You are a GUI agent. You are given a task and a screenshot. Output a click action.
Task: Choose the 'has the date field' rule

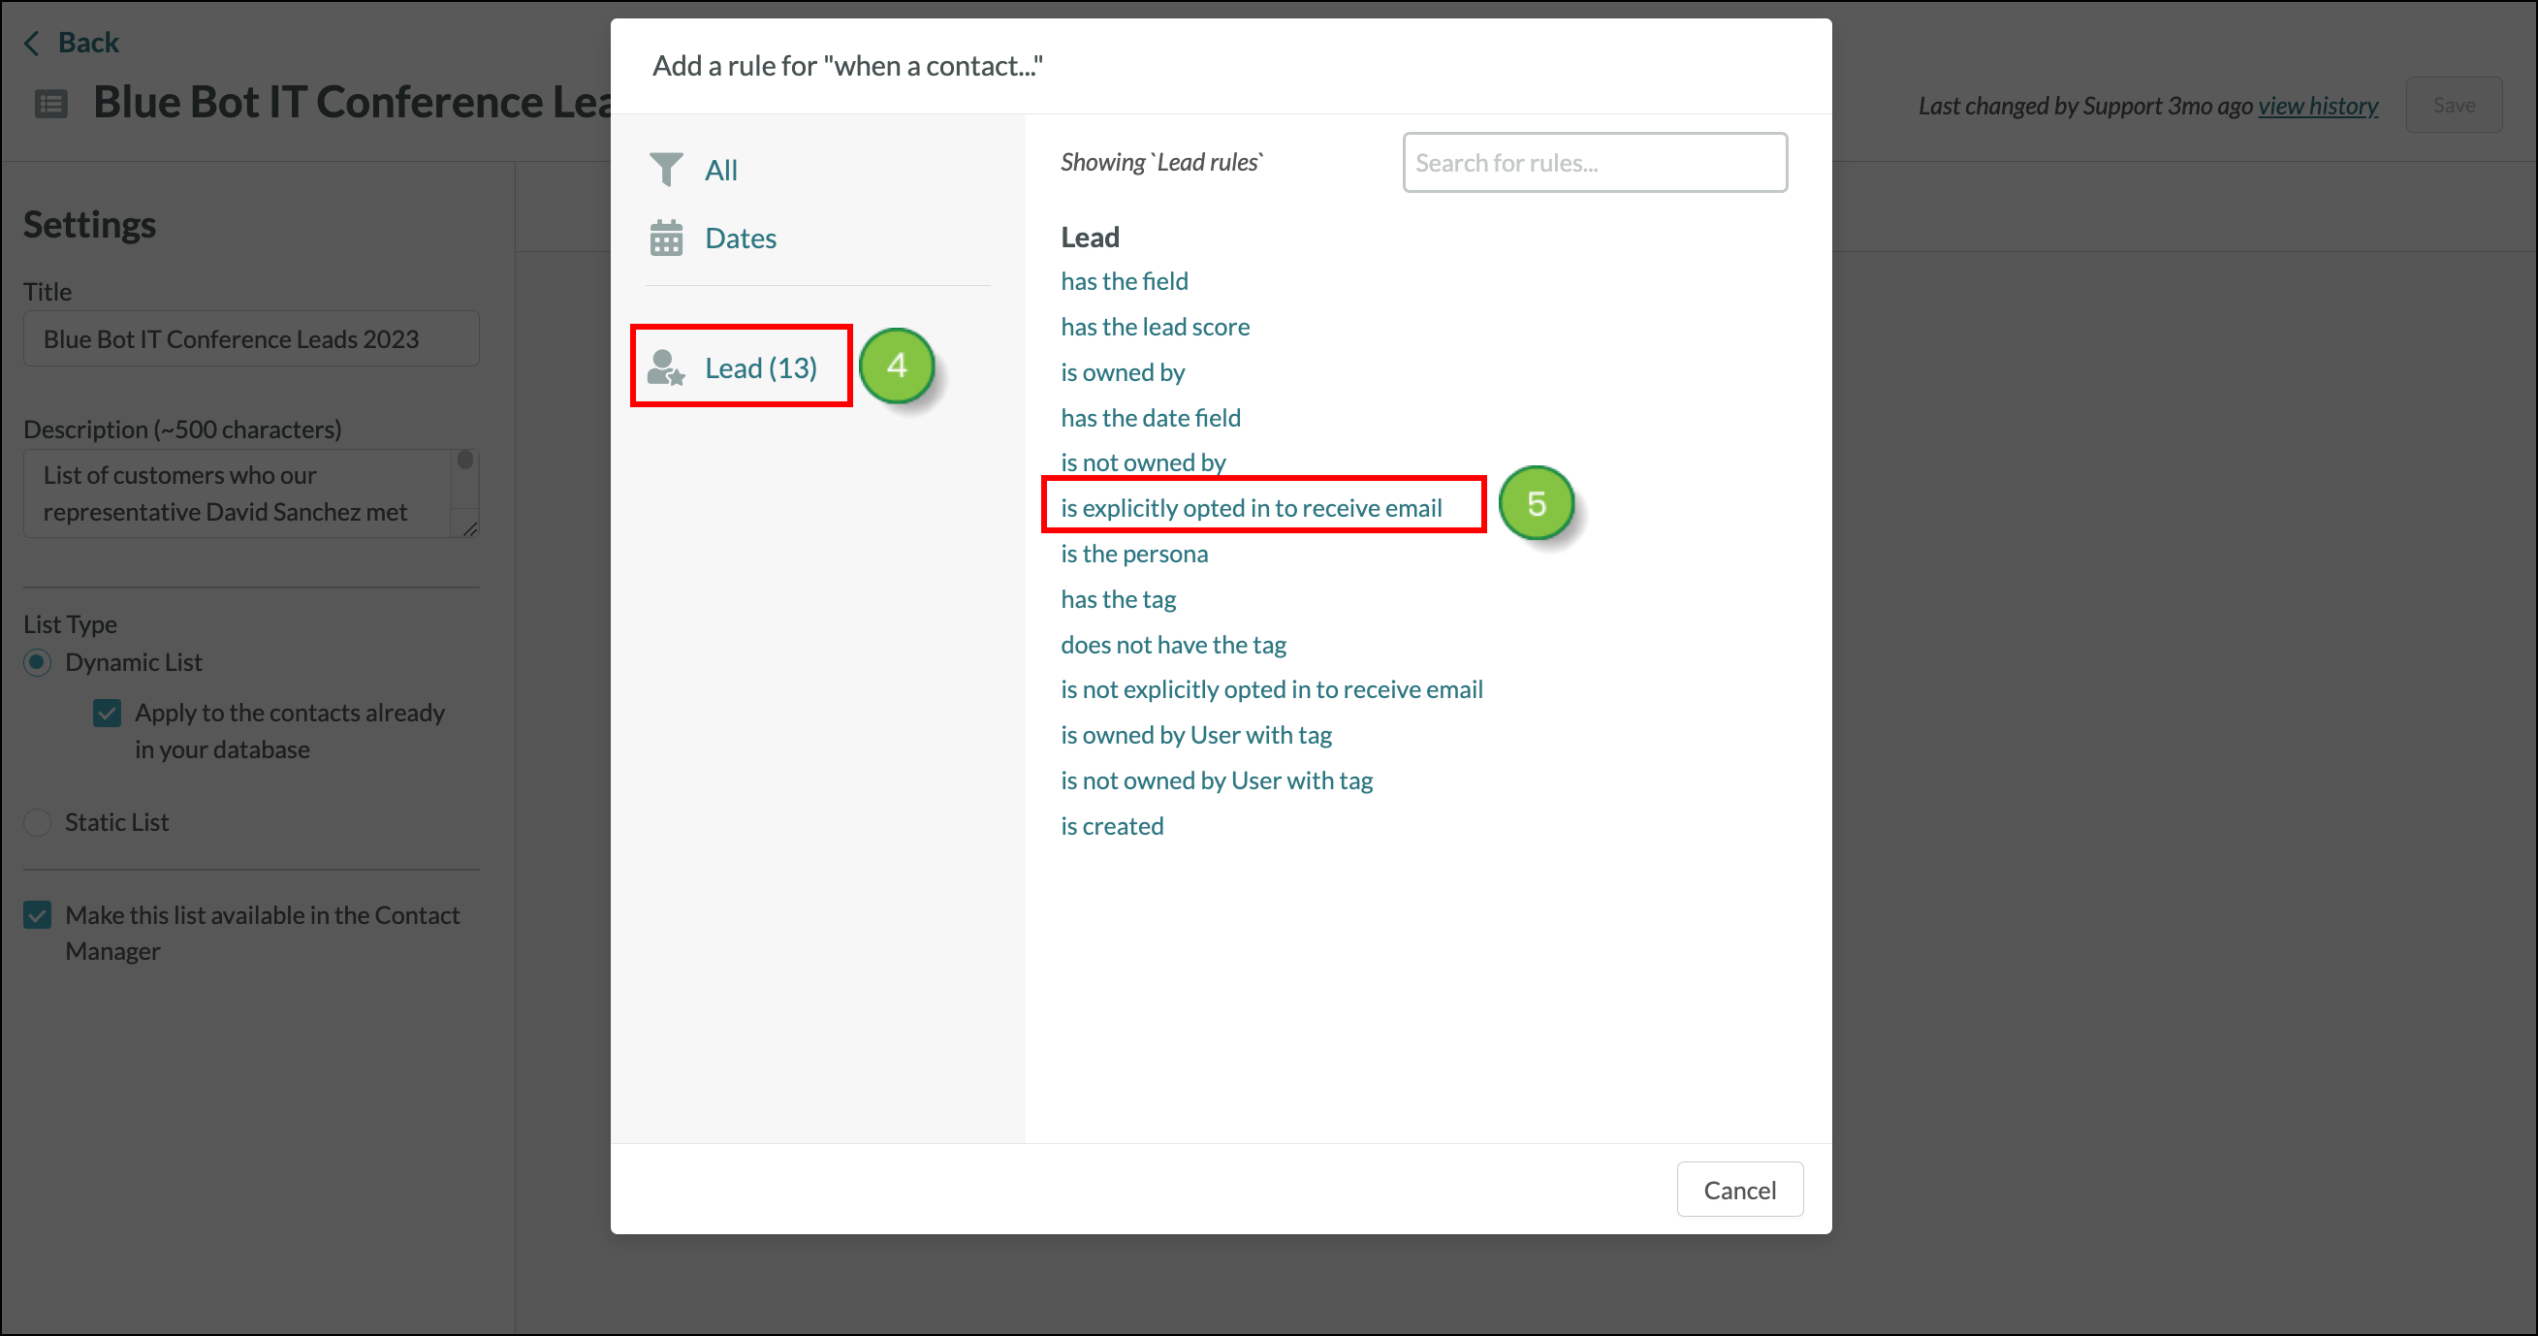(1150, 417)
